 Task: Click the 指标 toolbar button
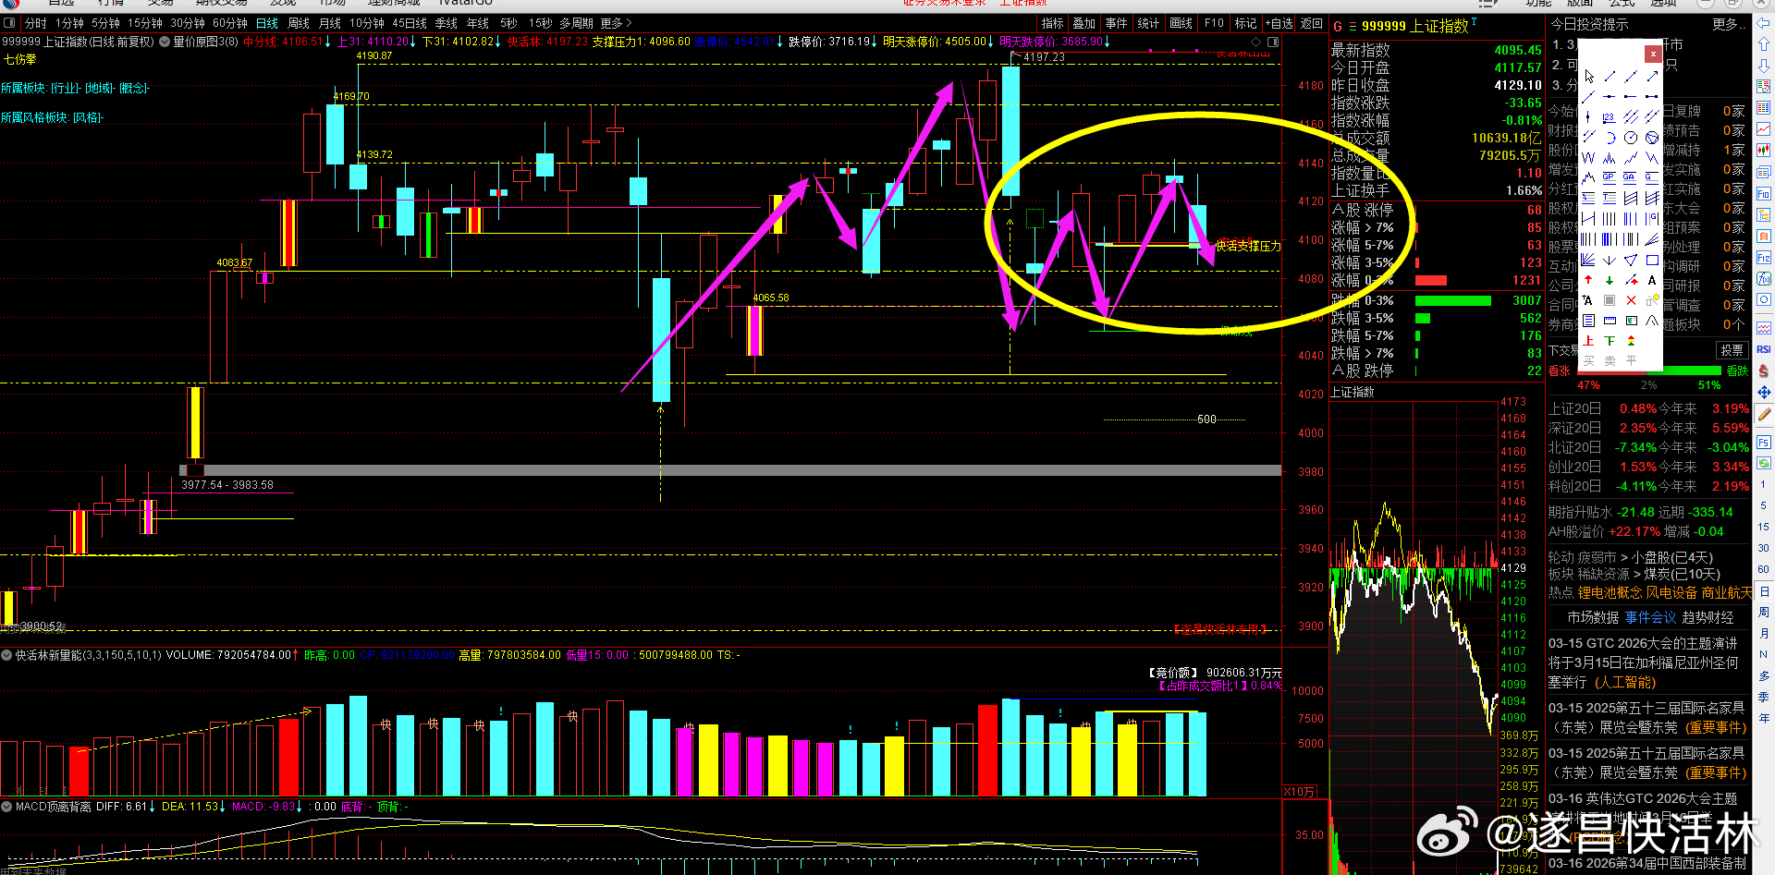pyautogui.click(x=1052, y=23)
